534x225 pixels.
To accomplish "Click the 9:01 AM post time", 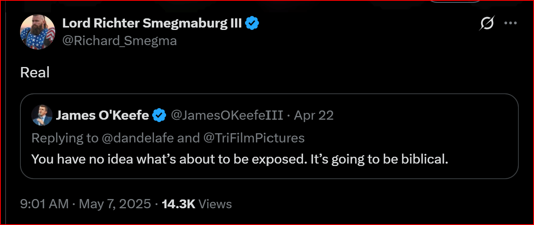I will 44,204.
